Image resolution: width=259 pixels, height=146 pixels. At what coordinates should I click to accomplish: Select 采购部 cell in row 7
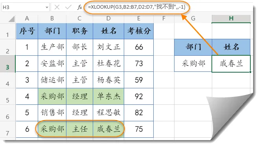[x=52, y=129]
